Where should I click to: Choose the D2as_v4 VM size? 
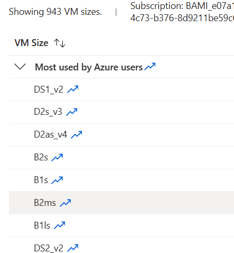point(121,135)
